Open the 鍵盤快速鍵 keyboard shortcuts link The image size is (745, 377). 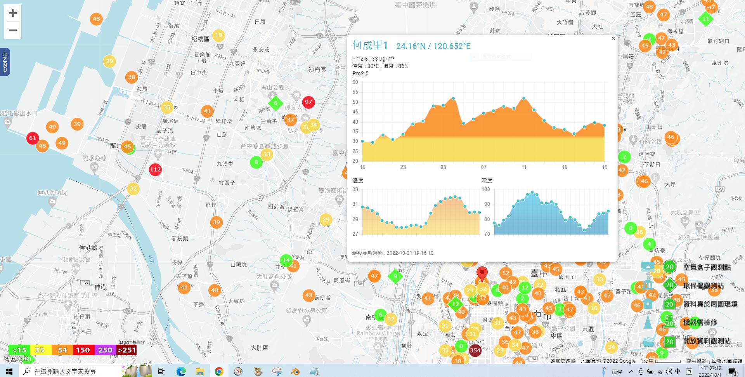pyautogui.click(x=563, y=361)
